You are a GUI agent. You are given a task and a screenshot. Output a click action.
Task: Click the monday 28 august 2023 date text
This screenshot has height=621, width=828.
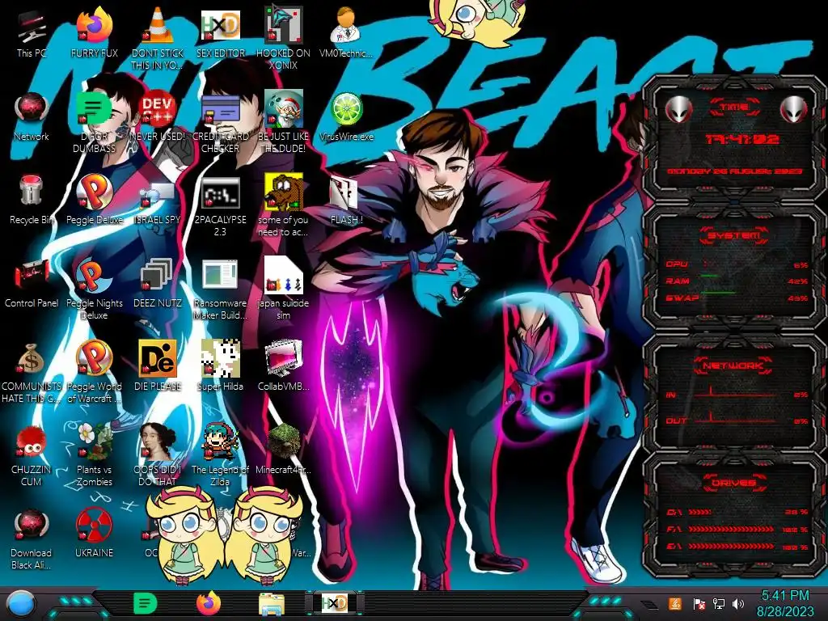click(734, 171)
